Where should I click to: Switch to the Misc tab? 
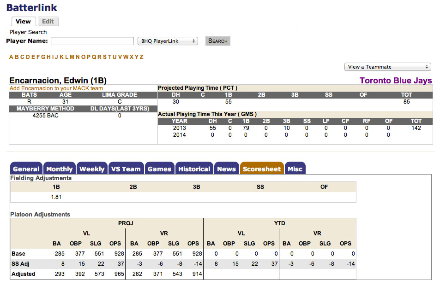[x=295, y=169]
